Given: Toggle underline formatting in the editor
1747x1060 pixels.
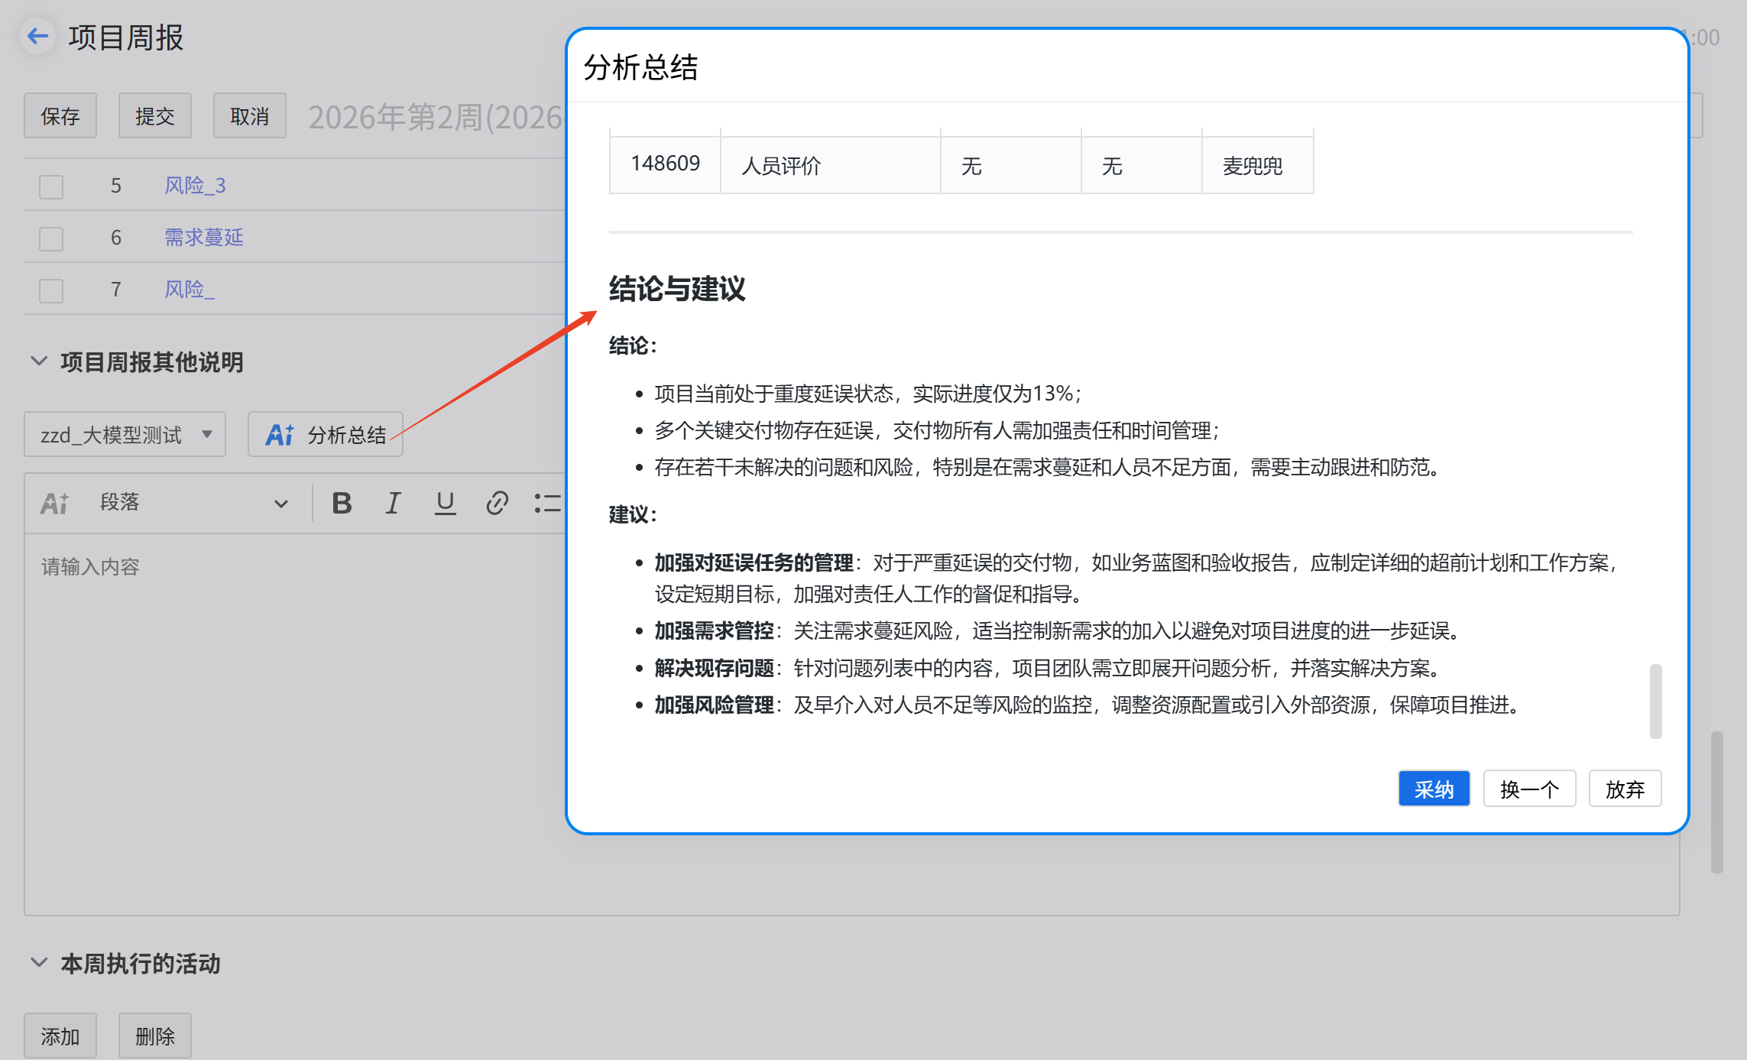Looking at the screenshot, I should [445, 503].
